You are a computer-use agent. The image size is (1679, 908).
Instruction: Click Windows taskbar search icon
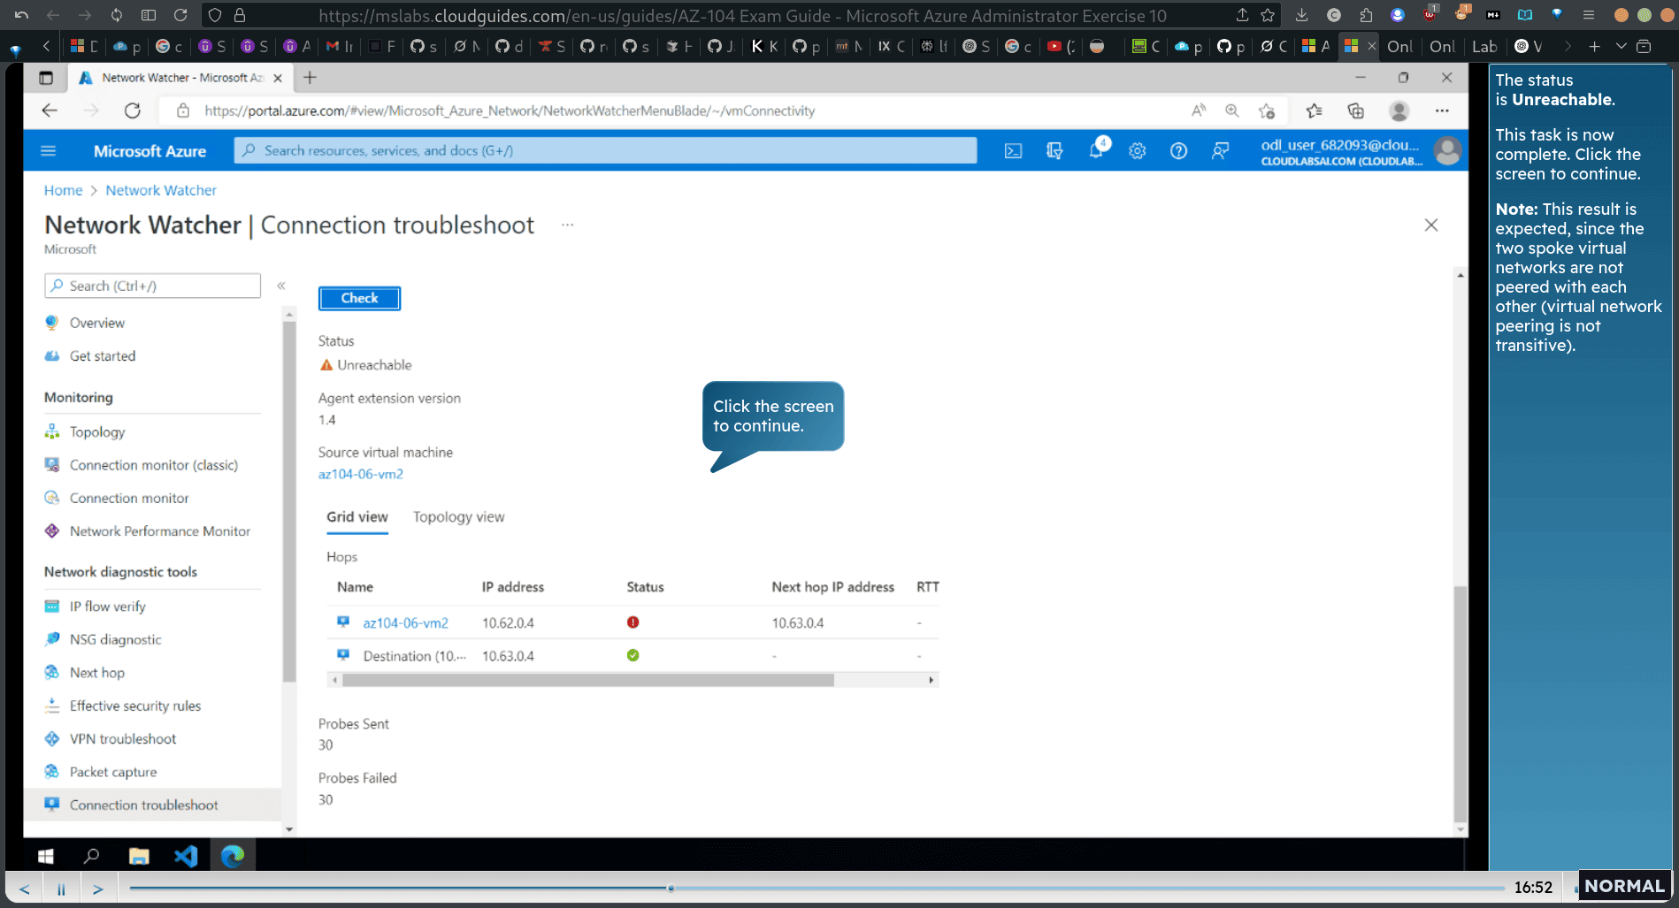[x=92, y=856]
